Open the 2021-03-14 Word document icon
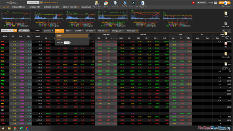The height and width of the screenshot is (131, 233). tap(143, 5)
